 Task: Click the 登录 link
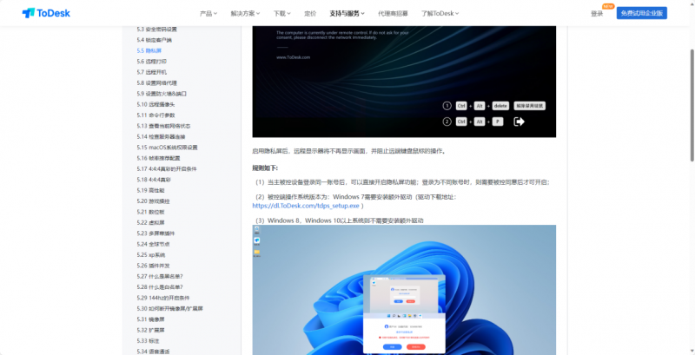[x=597, y=14]
